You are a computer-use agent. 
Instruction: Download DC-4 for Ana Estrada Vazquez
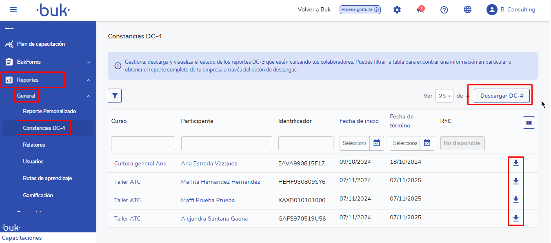[515, 163]
